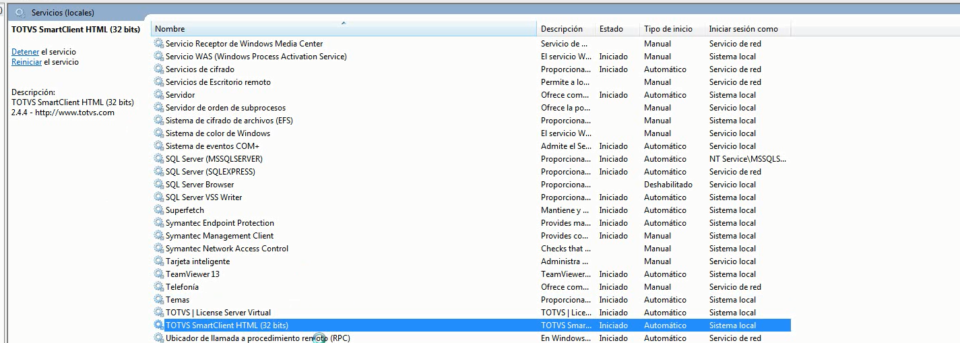Select Sistema de eventos COM+ name

212,146
